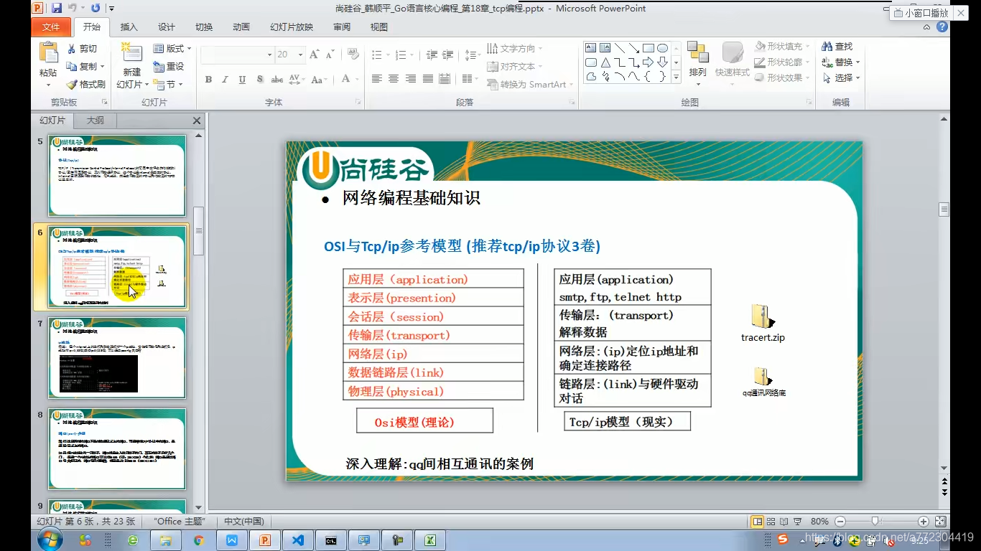981x551 pixels.
Task: Open the line spacing dropdown
Action: 471,55
